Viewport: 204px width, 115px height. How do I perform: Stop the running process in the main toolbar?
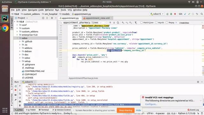[x=175, y=14]
